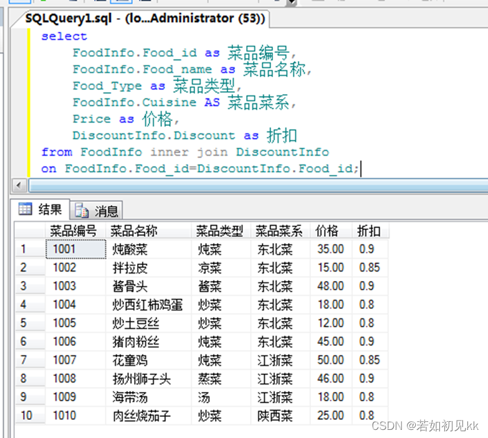Select the 价格 column header
Viewport: 488px width, 438px height.
coord(331,231)
